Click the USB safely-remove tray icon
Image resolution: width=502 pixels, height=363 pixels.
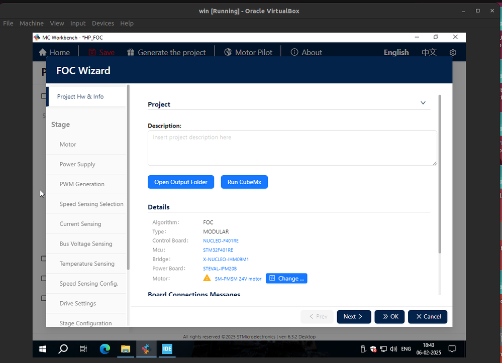(363, 349)
